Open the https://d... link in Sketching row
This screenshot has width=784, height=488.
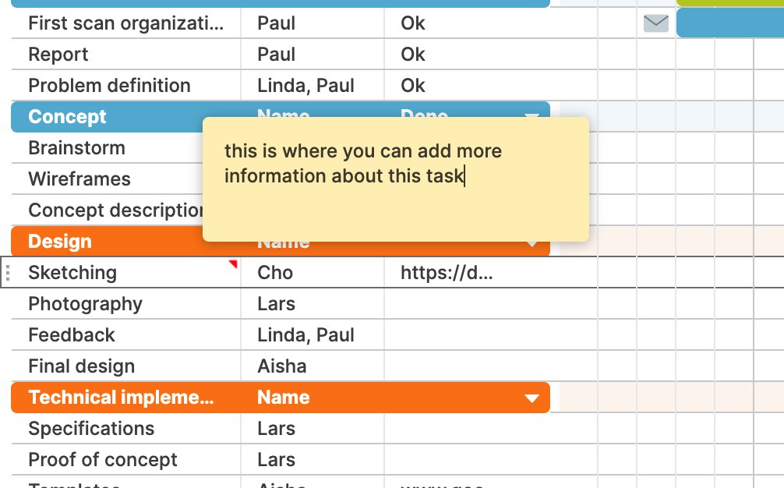447,273
